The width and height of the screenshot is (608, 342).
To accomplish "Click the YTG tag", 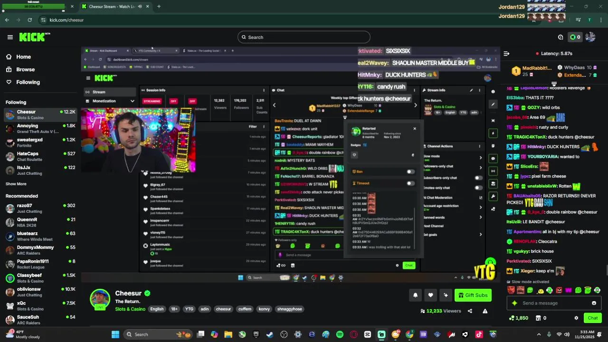I will (189, 309).
